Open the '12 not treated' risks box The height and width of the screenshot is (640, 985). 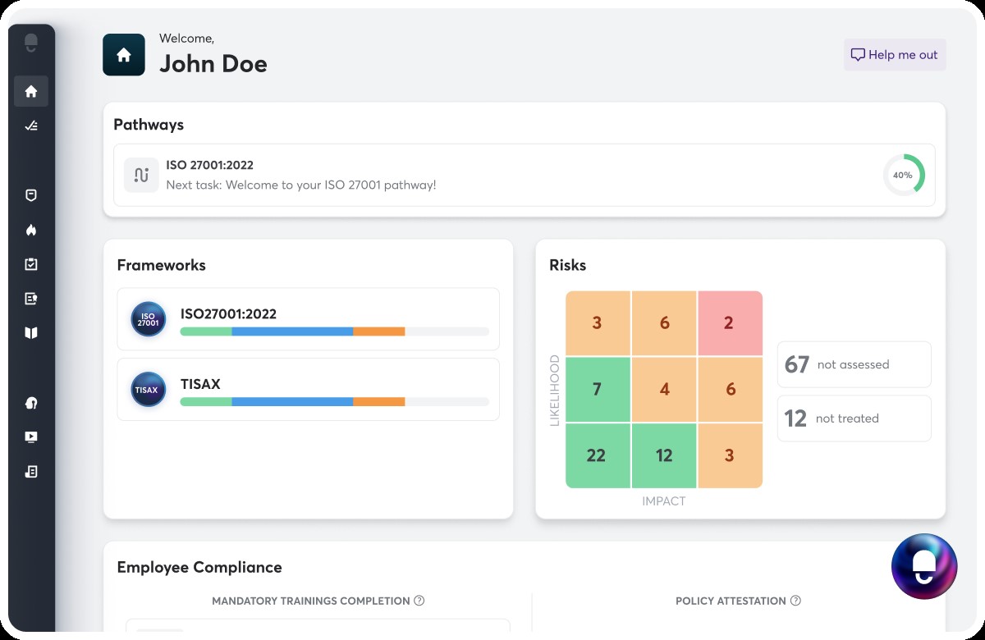(854, 418)
